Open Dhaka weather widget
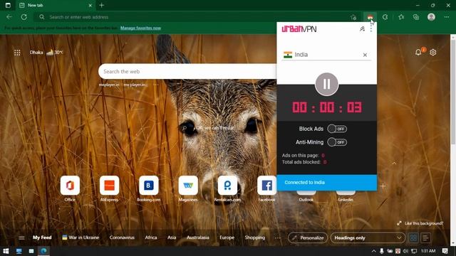This screenshot has height=256, width=456. pos(46,52)
